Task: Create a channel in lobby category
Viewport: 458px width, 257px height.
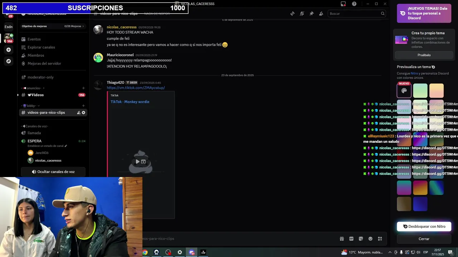Action: (83, 106)
